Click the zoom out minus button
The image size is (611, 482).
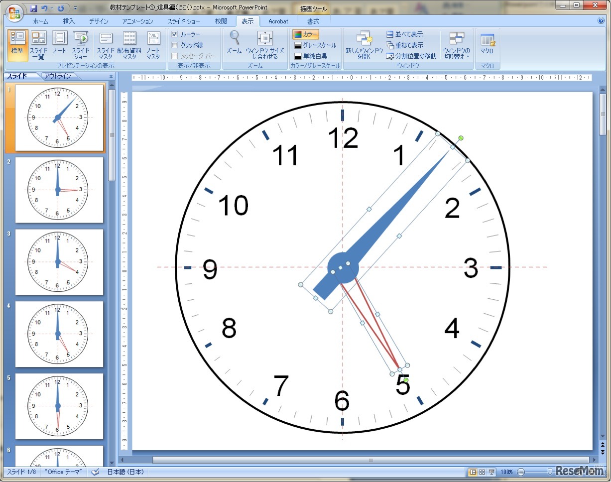[521, 472]
